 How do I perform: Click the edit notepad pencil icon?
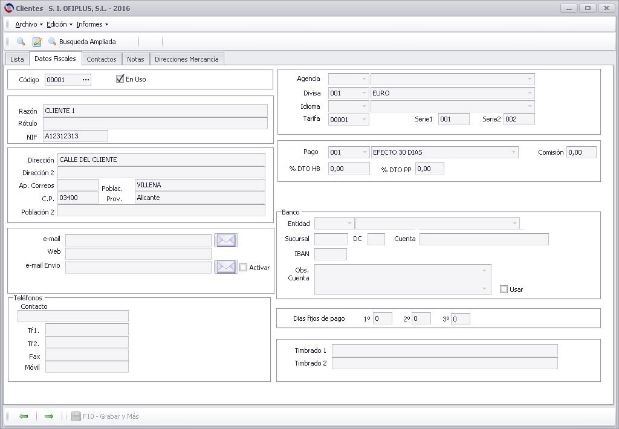pos(37,42)
